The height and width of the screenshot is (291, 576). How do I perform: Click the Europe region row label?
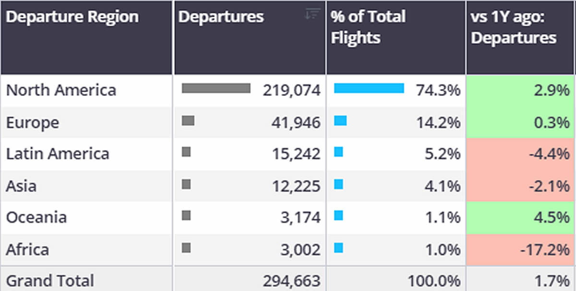(33, 122)
